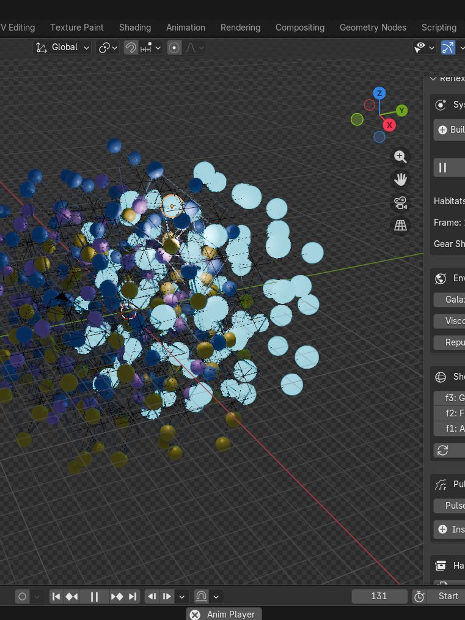The height and width of the screenshot is (620, 465).
Task: Open the dropdown beside the range toggle
Action: pyautogui.click(x=216, y=597)
